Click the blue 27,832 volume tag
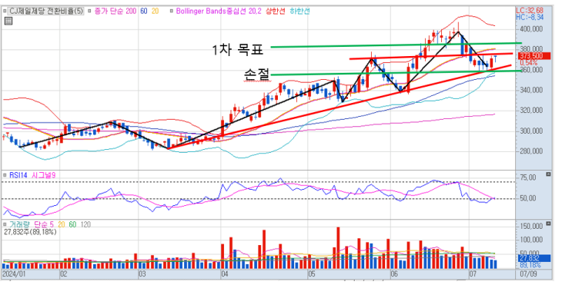 pyautogui.click(x=534, y=257)
